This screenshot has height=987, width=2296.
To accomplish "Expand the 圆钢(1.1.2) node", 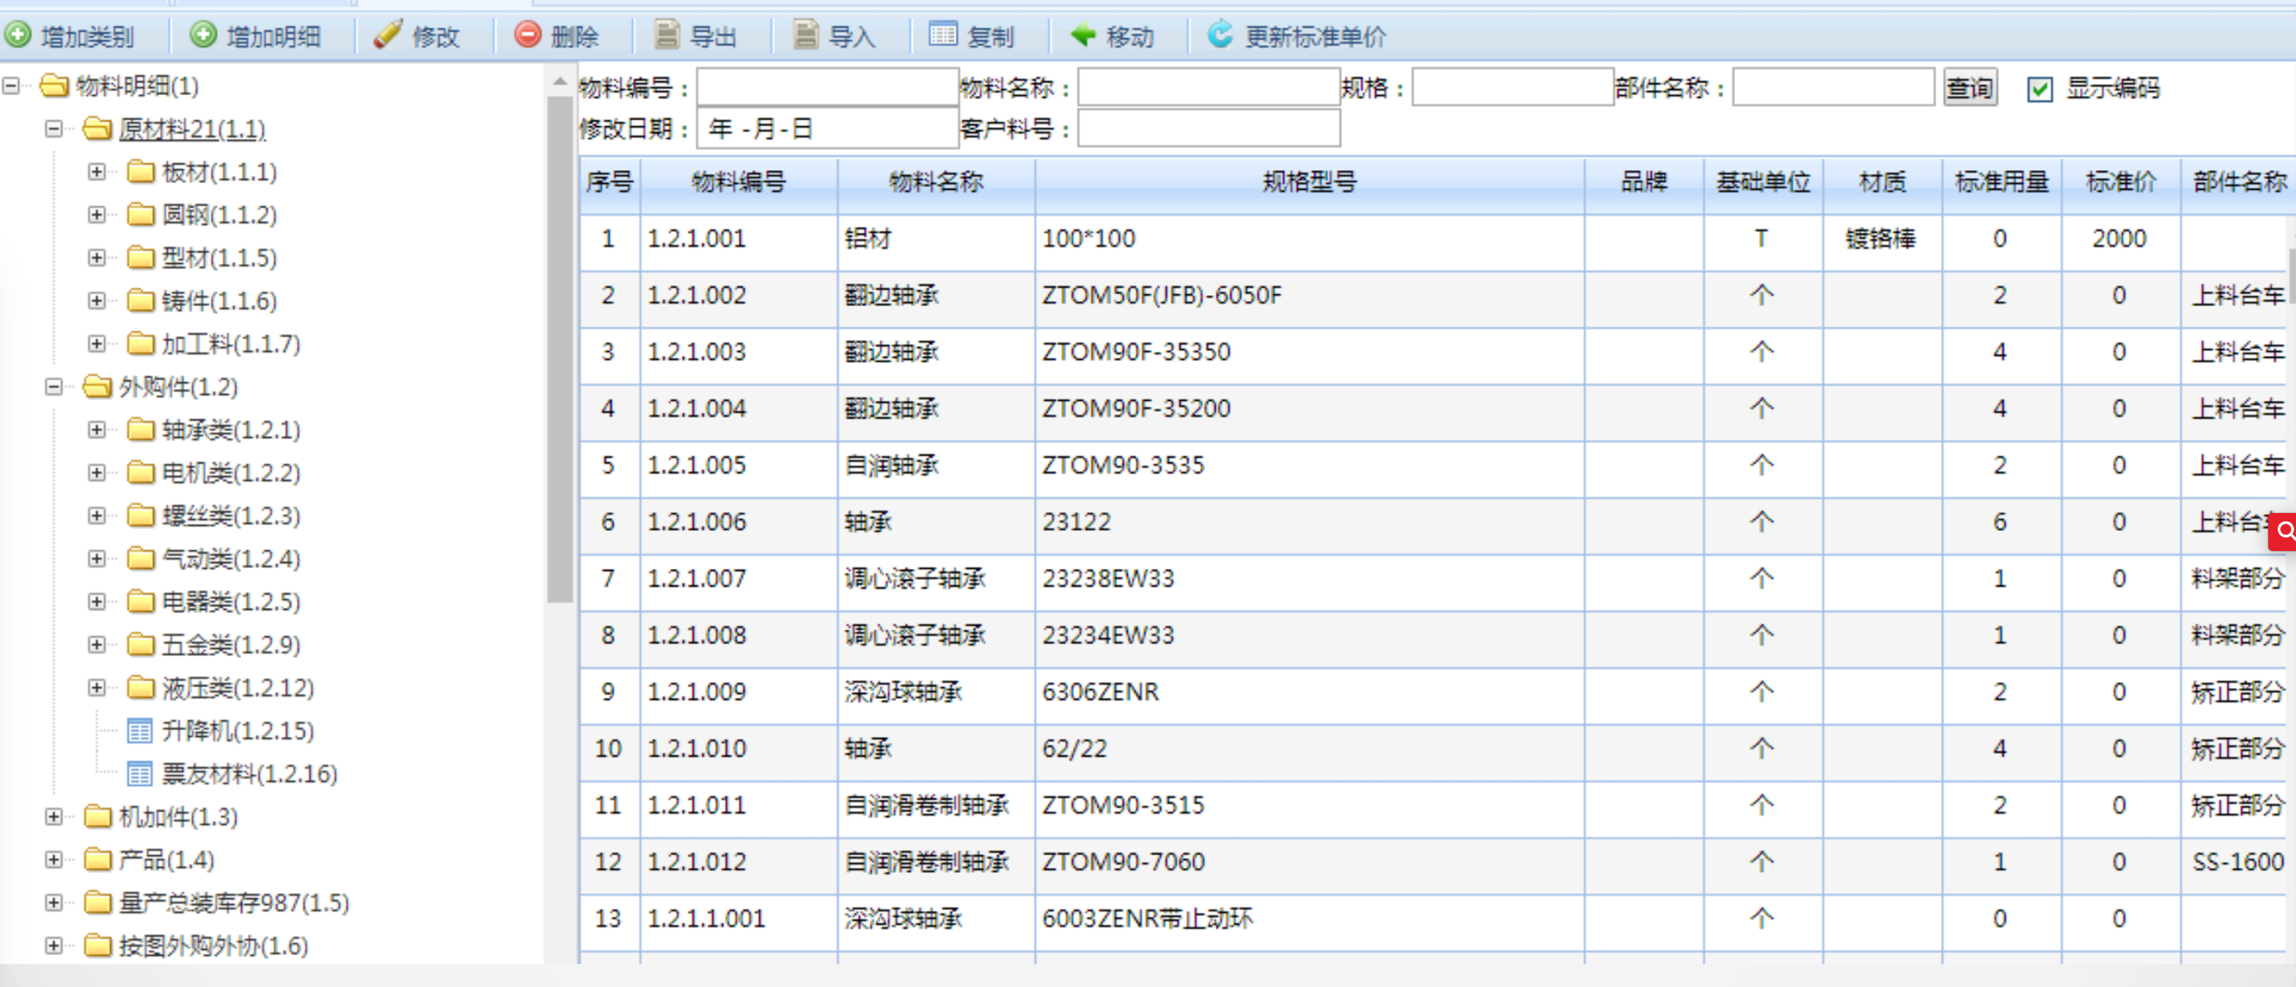I will pos(97,215).
